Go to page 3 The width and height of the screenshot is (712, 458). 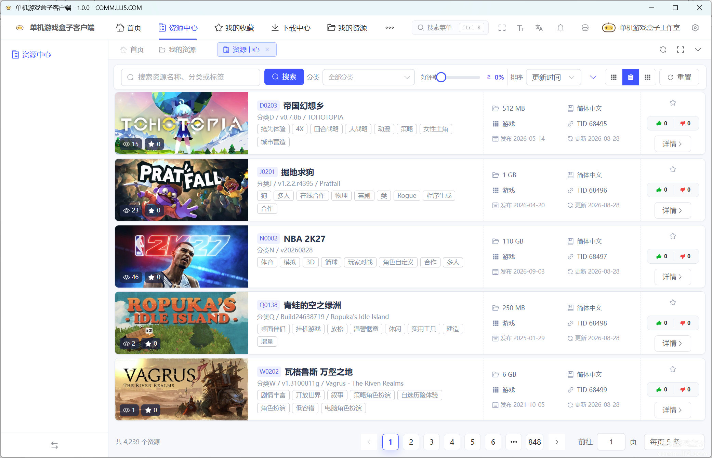[432, 442]
